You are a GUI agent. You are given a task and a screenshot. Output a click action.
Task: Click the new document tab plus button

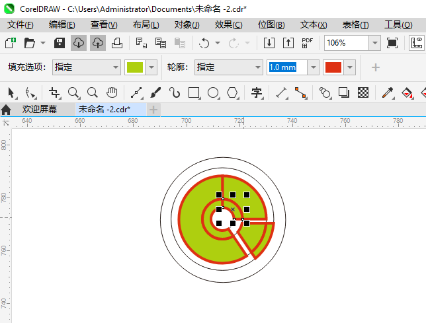pyautogui.click(x=153, y=110)
